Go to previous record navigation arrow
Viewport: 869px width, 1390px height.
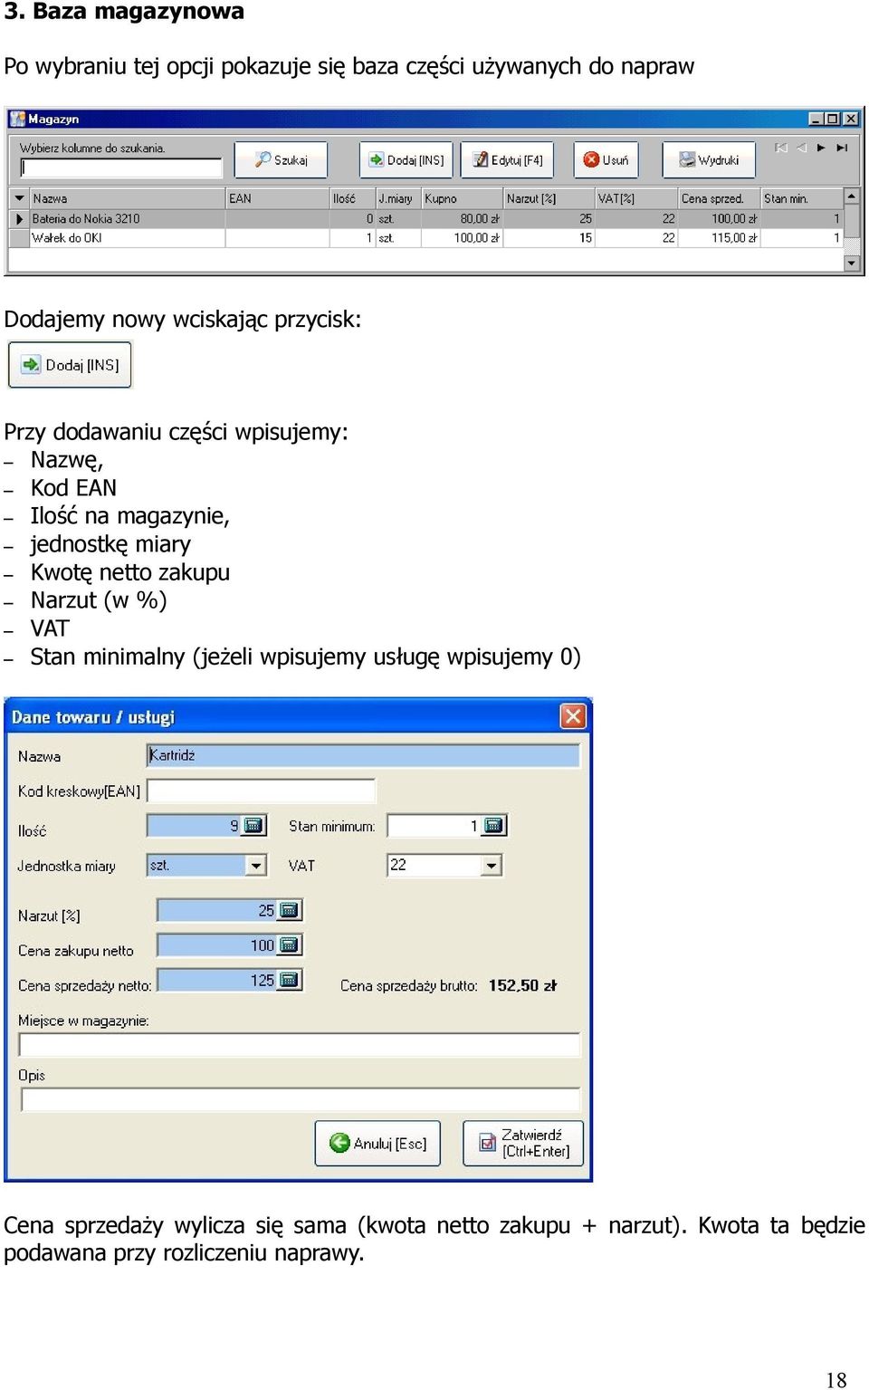point(801,148)
